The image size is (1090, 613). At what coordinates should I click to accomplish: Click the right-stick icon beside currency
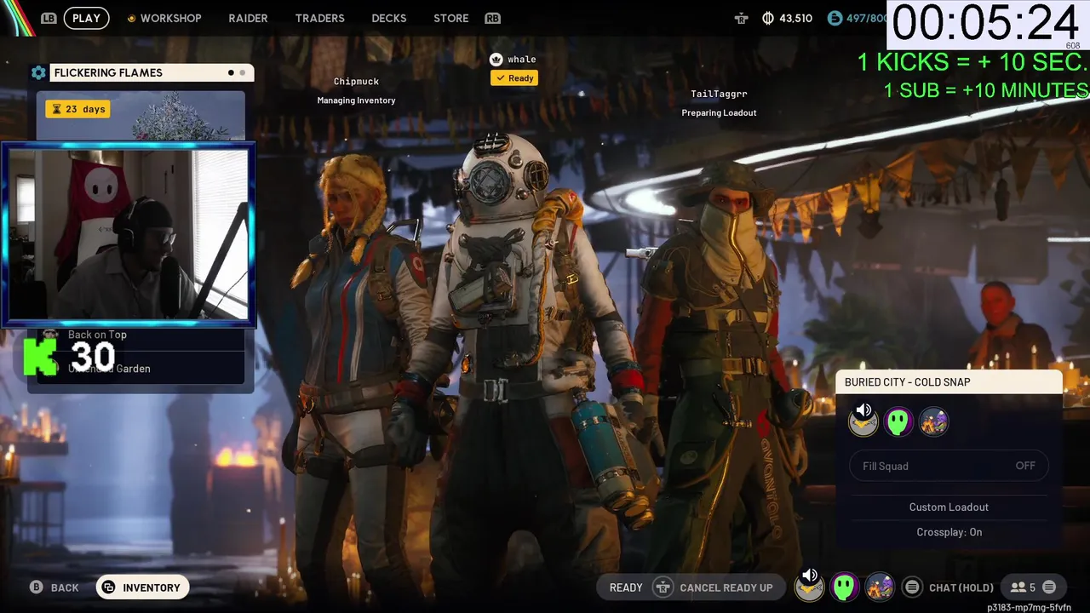pos(741,18)
